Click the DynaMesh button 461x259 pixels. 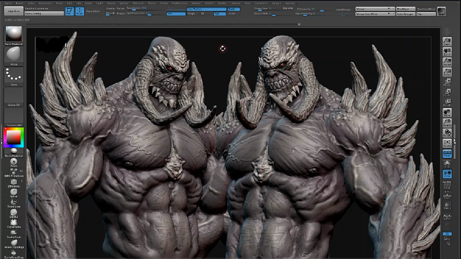pyautogui.click(x=93, y=11)
